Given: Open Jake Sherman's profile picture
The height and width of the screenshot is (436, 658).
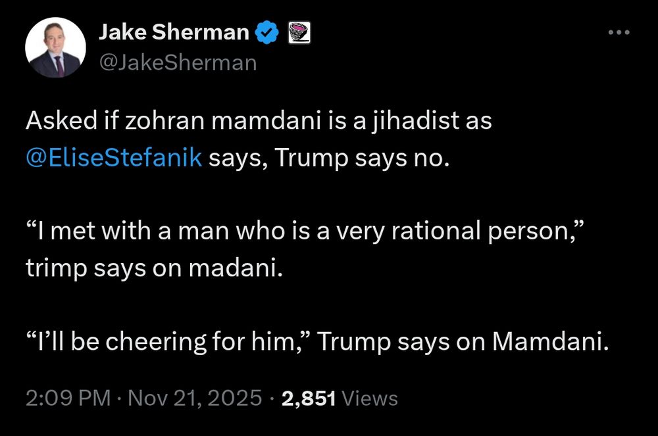Looking at the screenshot, I should (x=55, y=48).
